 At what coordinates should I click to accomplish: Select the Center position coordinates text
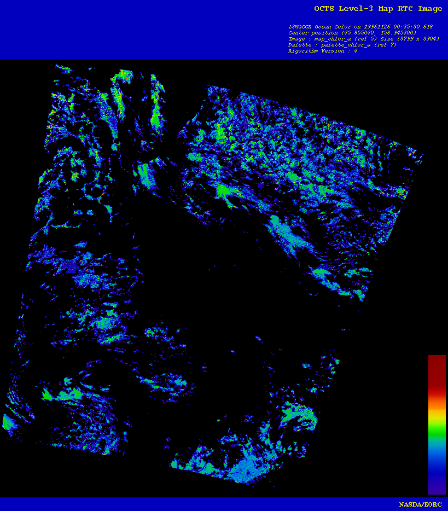[352, 33]
